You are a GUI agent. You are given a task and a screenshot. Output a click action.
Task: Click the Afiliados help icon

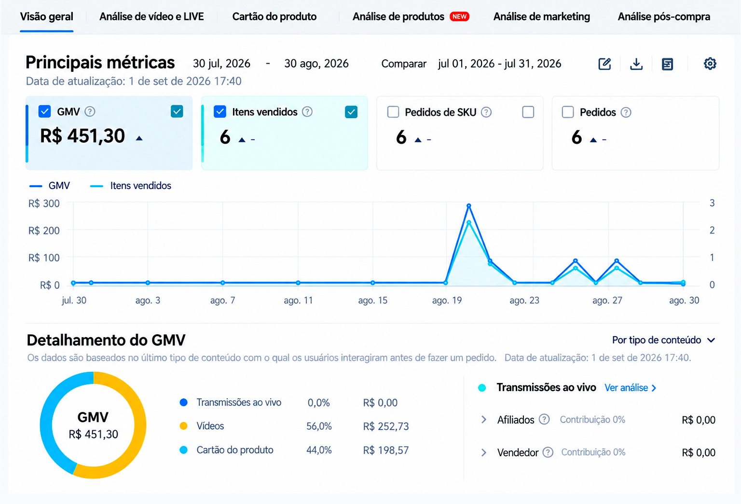click(x=544, y=419)
